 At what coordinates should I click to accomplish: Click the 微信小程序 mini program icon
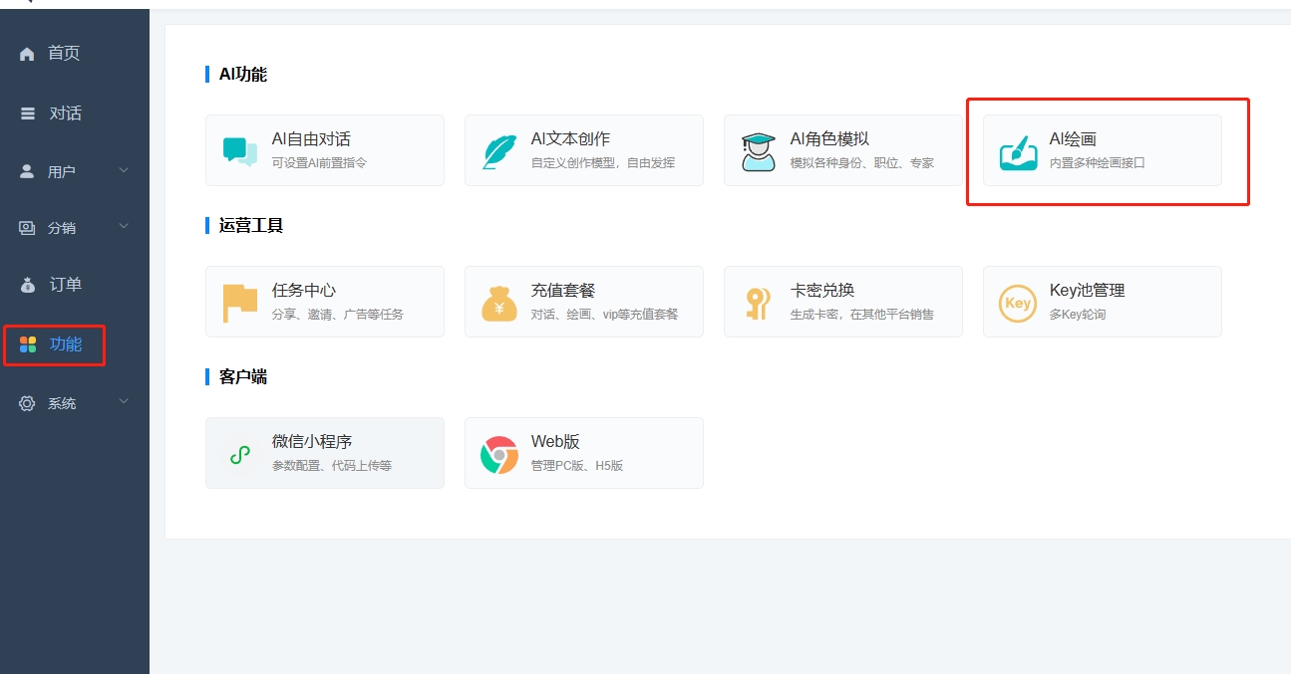239,454
